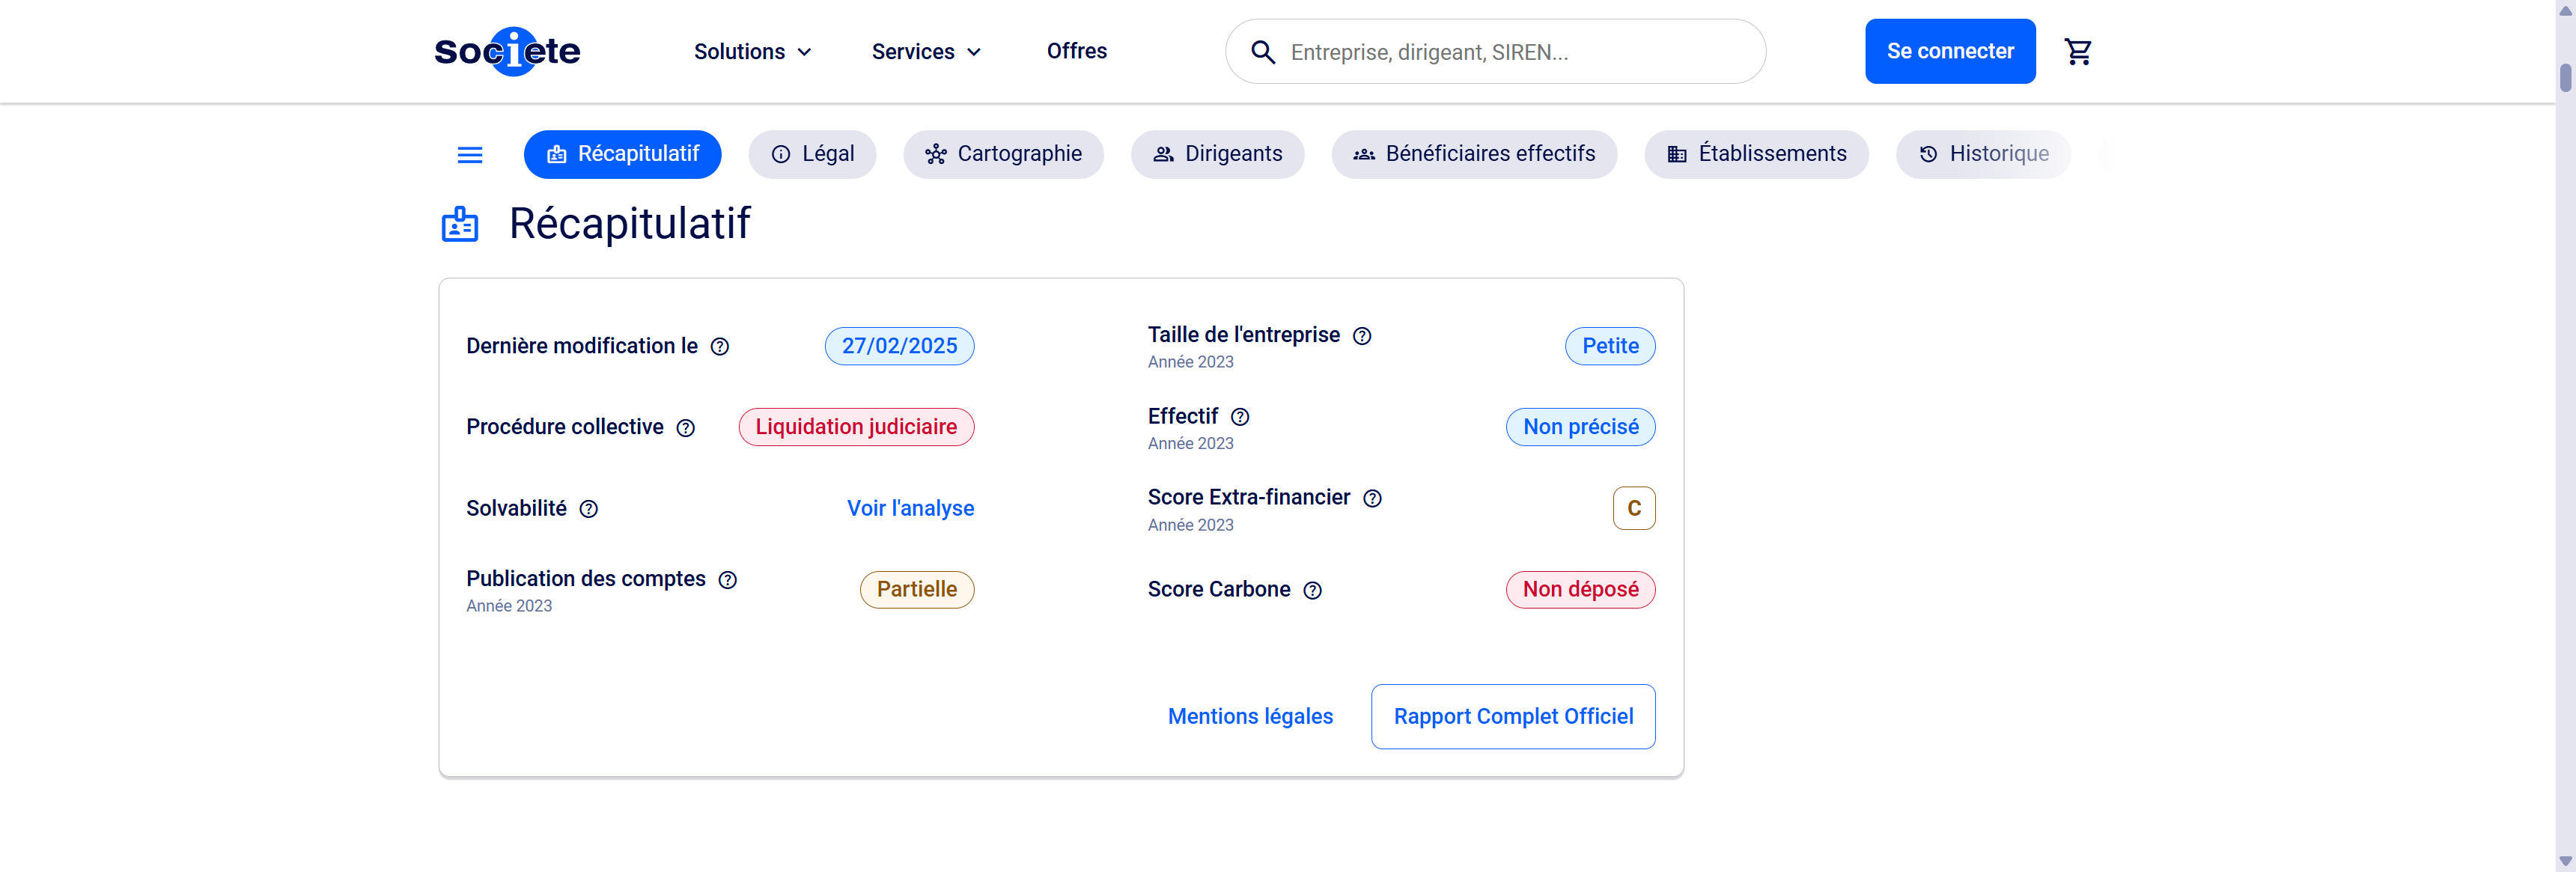
Task: Open the Mentions légales link
Action: (x=1250, y=716)
